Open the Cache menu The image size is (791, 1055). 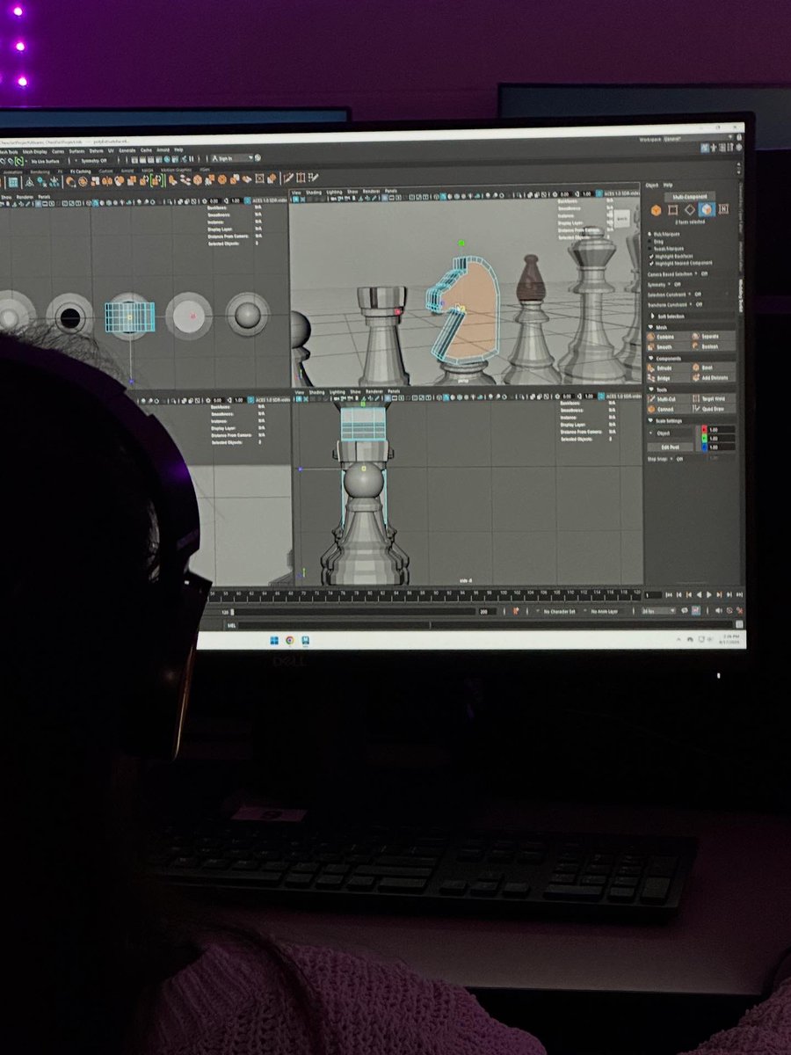[x=146, y=151]
